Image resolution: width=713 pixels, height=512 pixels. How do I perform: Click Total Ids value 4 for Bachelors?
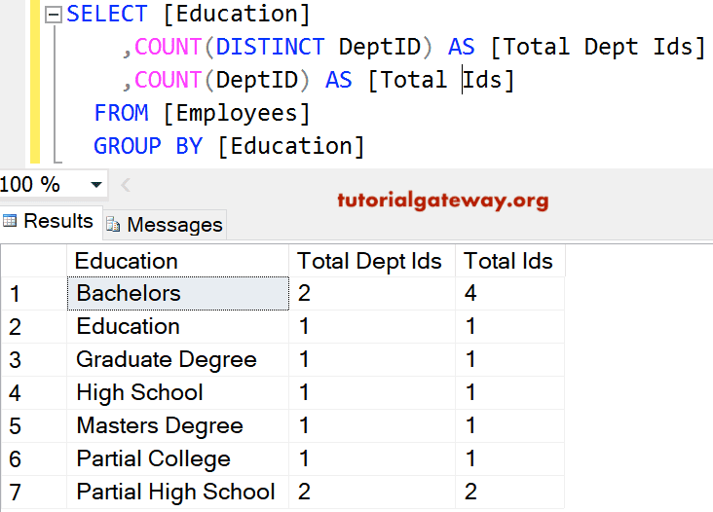click(x=509, y=294)
